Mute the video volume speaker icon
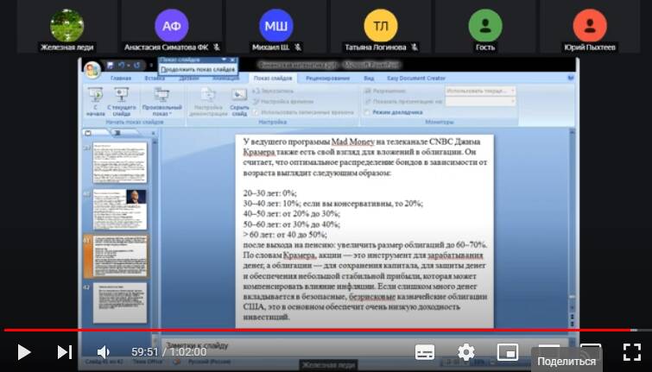 point(103,352)
